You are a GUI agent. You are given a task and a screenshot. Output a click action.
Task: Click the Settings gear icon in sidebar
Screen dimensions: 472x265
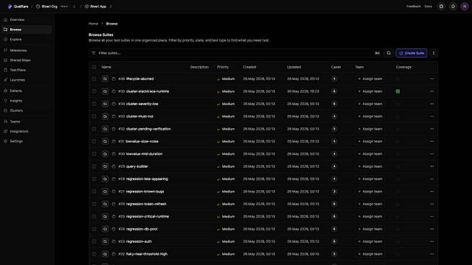[6, 141]
